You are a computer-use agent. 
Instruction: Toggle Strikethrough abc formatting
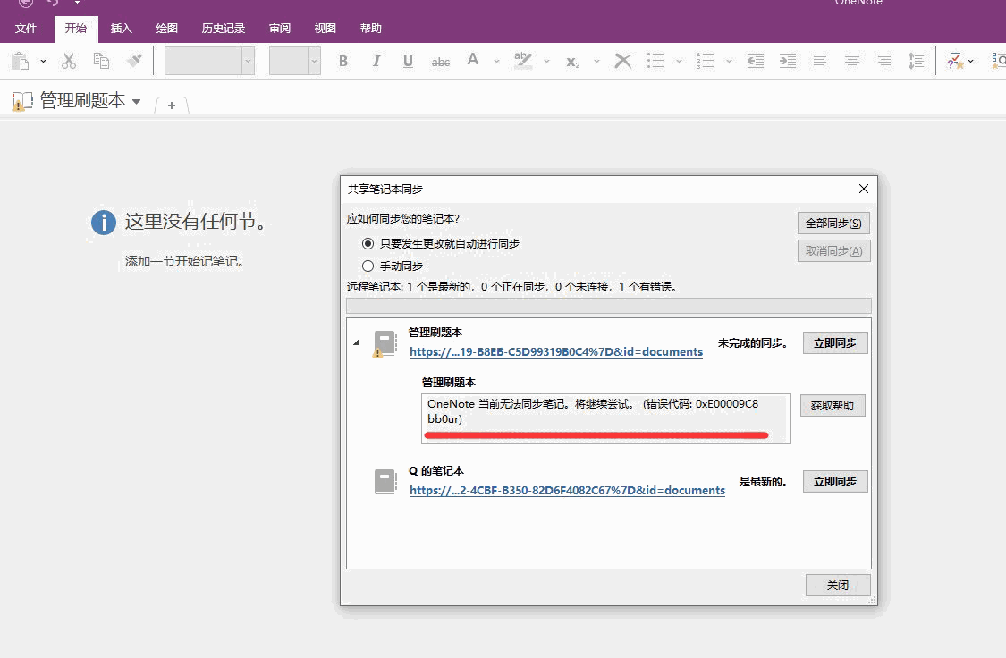pyautogui.click(x=441, y=62)
